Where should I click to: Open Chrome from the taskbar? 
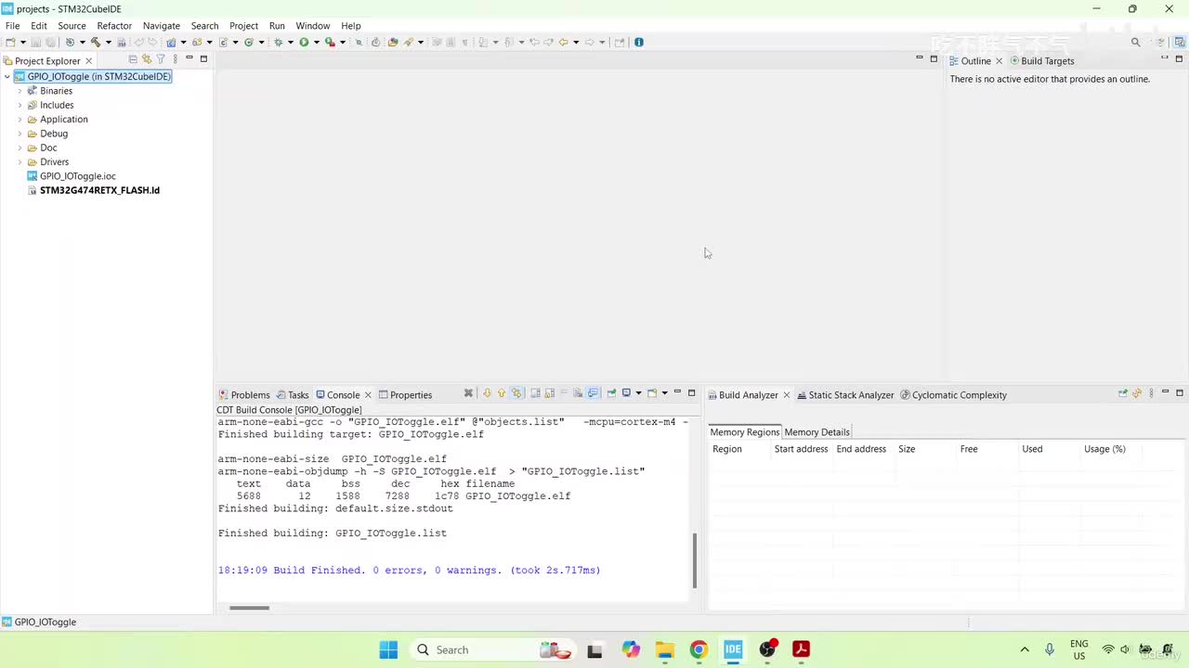click(x=699, y=649)
